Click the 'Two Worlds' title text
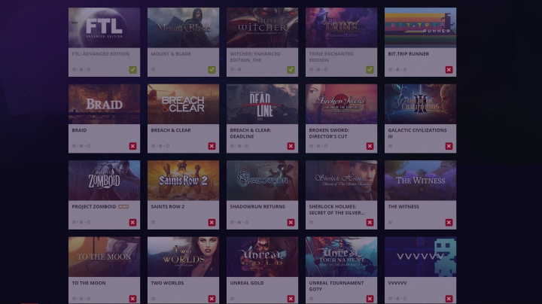The image size is (542, 304). (x=167, y=283)
